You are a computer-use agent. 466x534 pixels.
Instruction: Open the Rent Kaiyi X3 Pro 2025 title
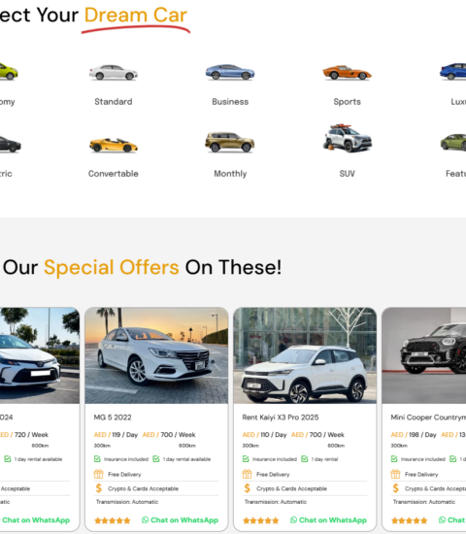tap(281, 417)
